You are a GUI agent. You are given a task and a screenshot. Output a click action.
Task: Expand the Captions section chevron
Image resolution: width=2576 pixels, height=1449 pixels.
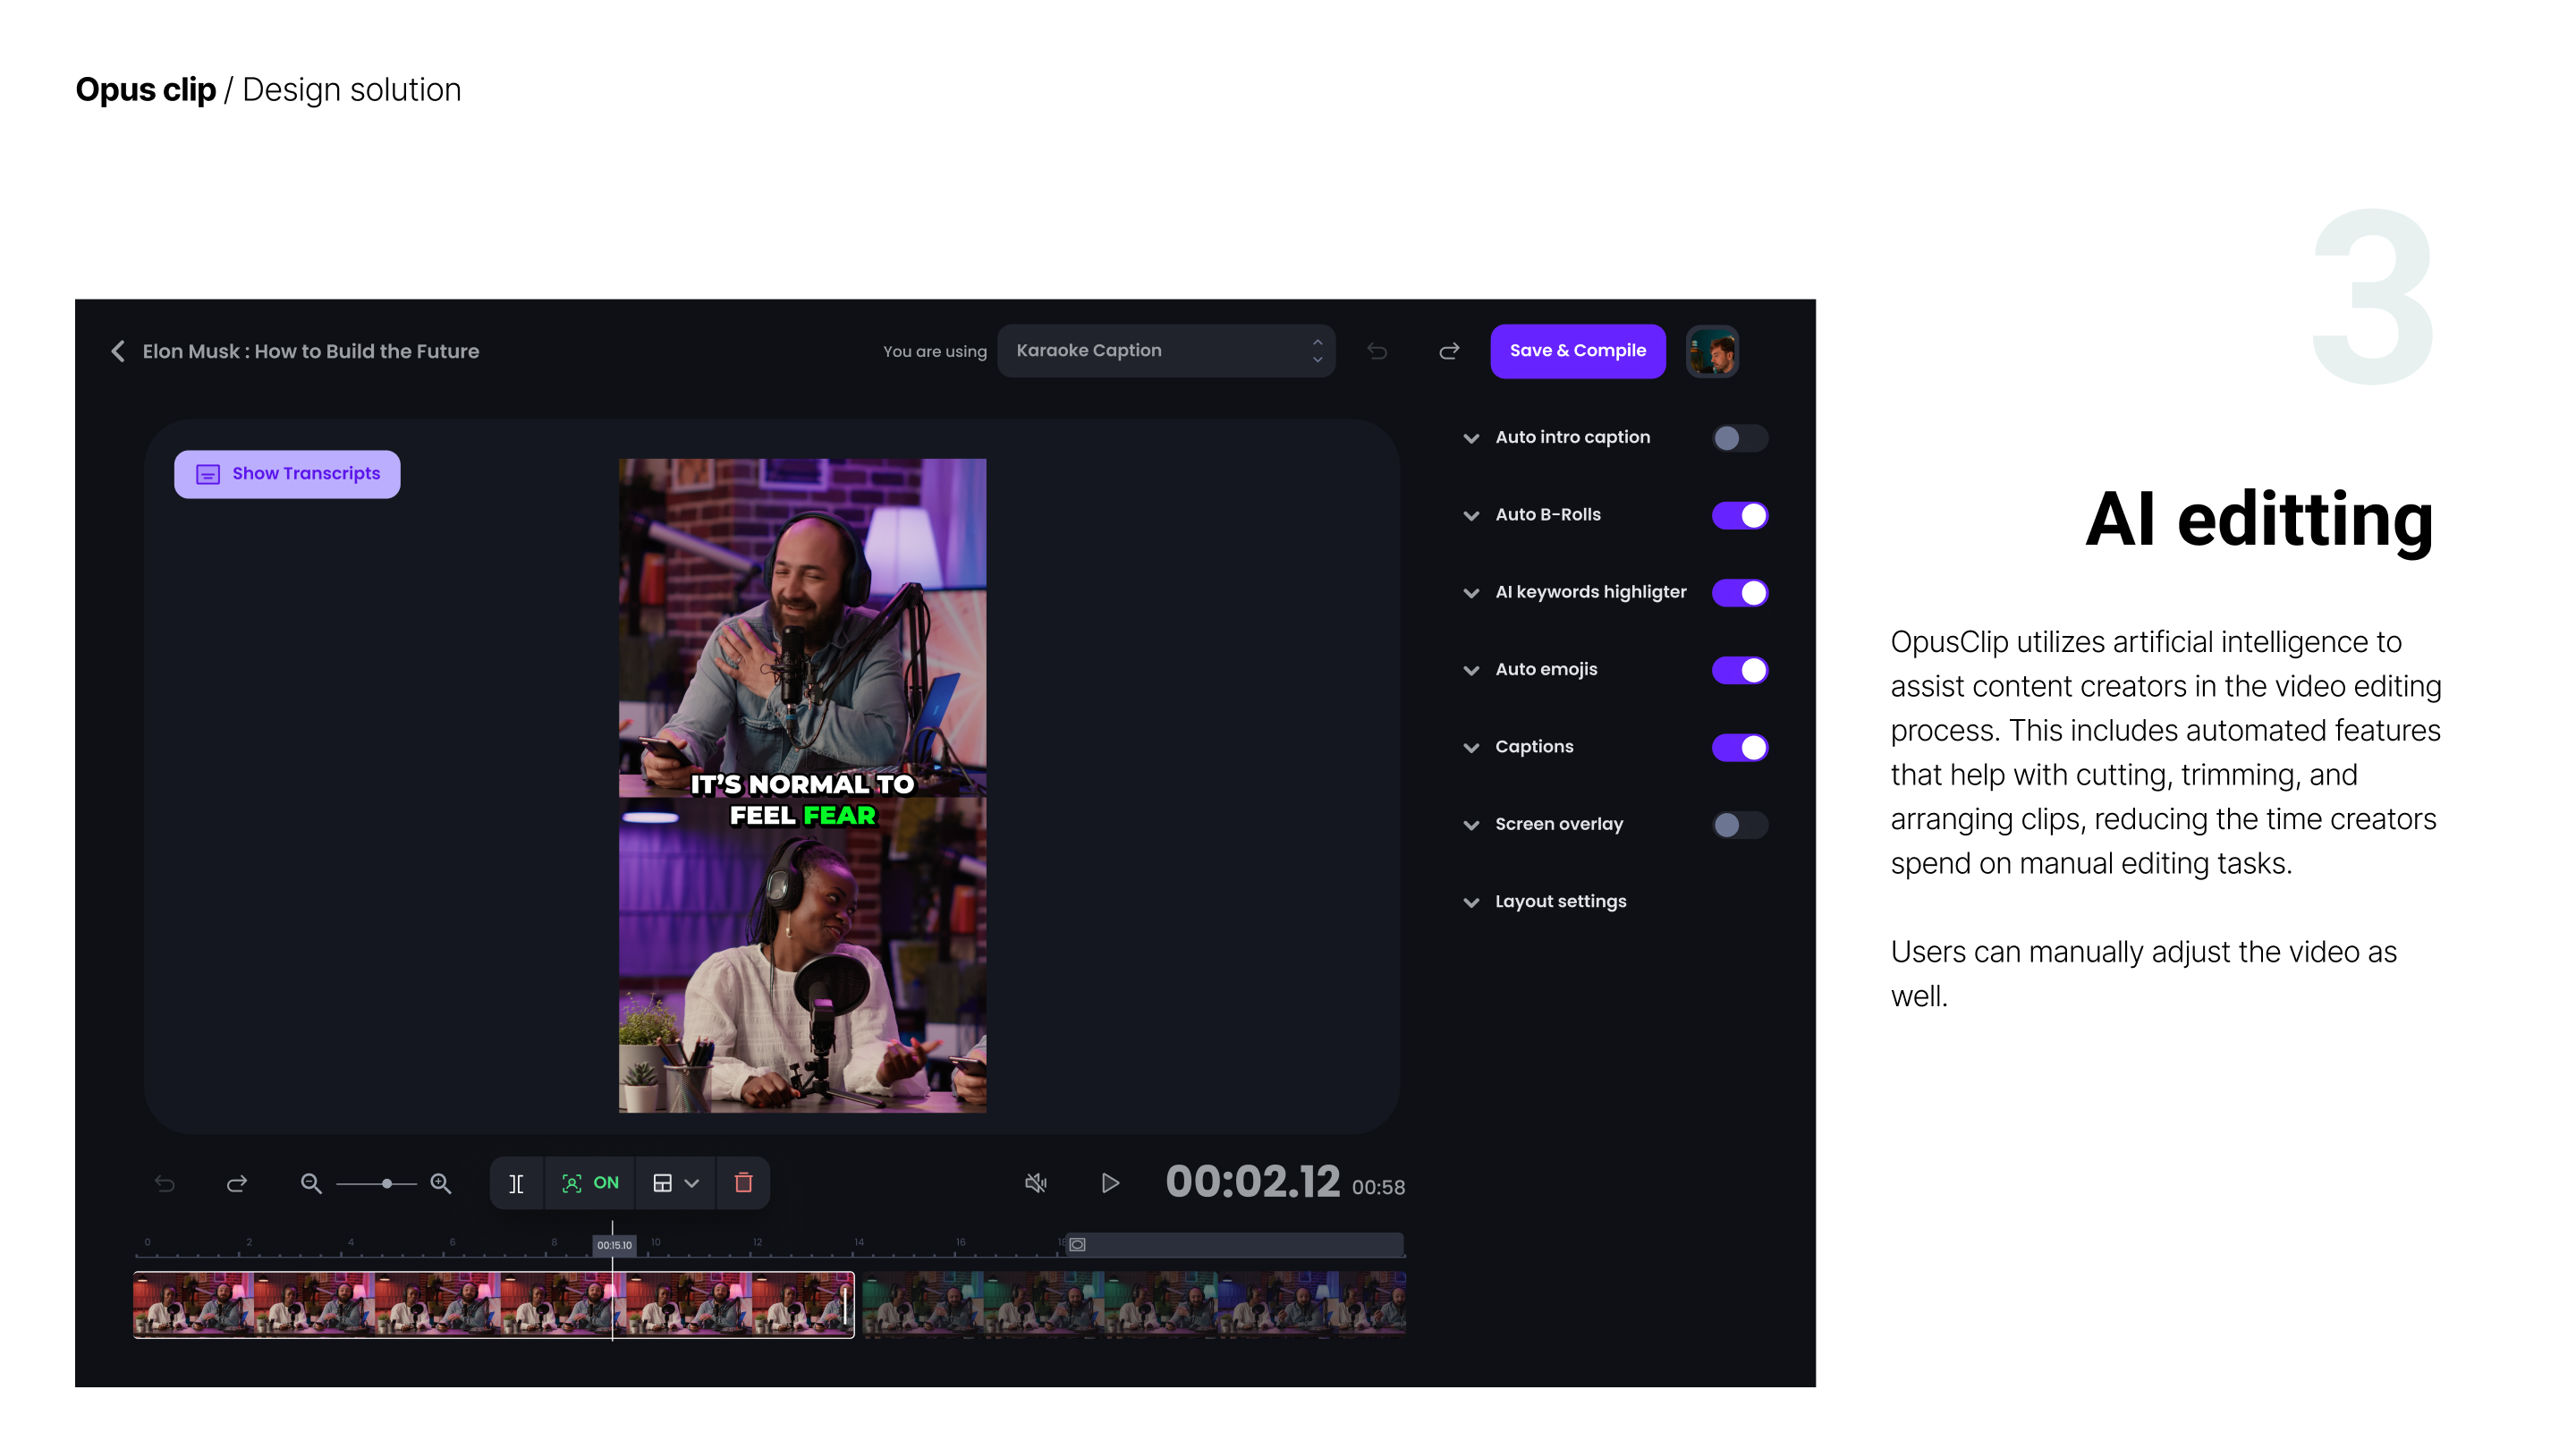coord(1471,748)
